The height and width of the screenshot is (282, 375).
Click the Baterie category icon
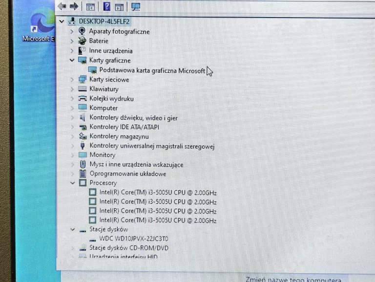[82, 41]
